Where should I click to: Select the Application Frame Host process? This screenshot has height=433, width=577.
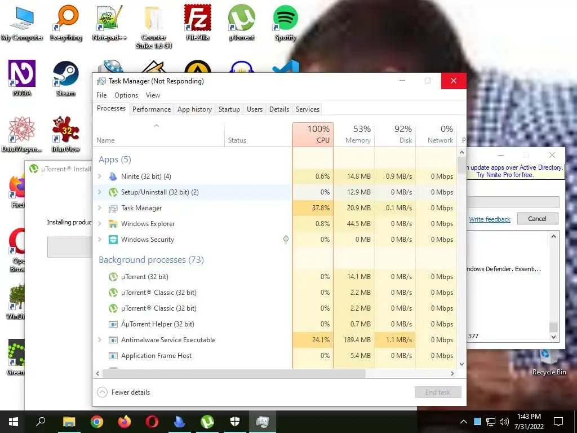click(x=275, y=356)
